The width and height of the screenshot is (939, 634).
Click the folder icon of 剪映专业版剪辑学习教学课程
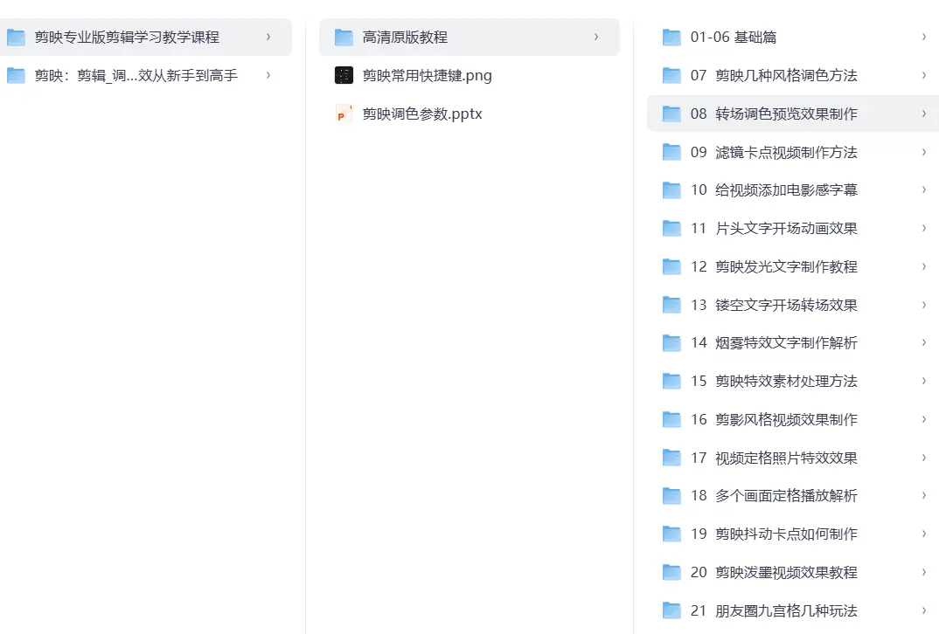16,38
